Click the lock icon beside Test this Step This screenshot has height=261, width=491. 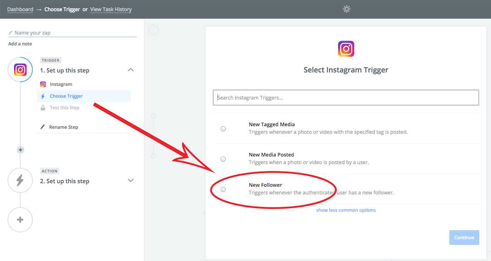[x=43, y=108]
